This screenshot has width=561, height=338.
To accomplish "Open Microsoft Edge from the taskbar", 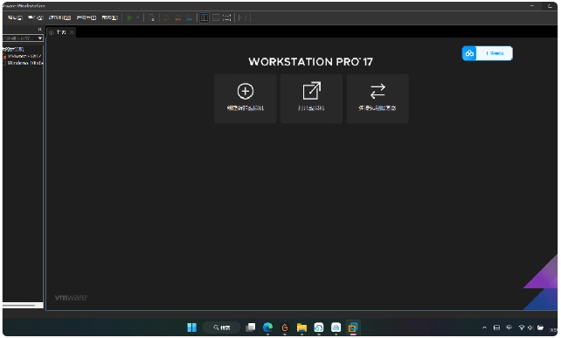I will [x=267, y=328].
